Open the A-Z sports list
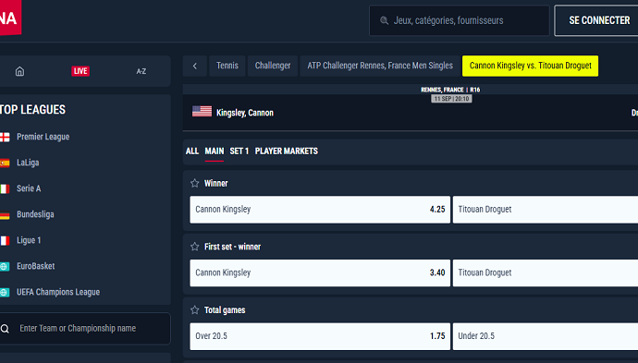Screen dimensions: 638x363 pos(141,71)
